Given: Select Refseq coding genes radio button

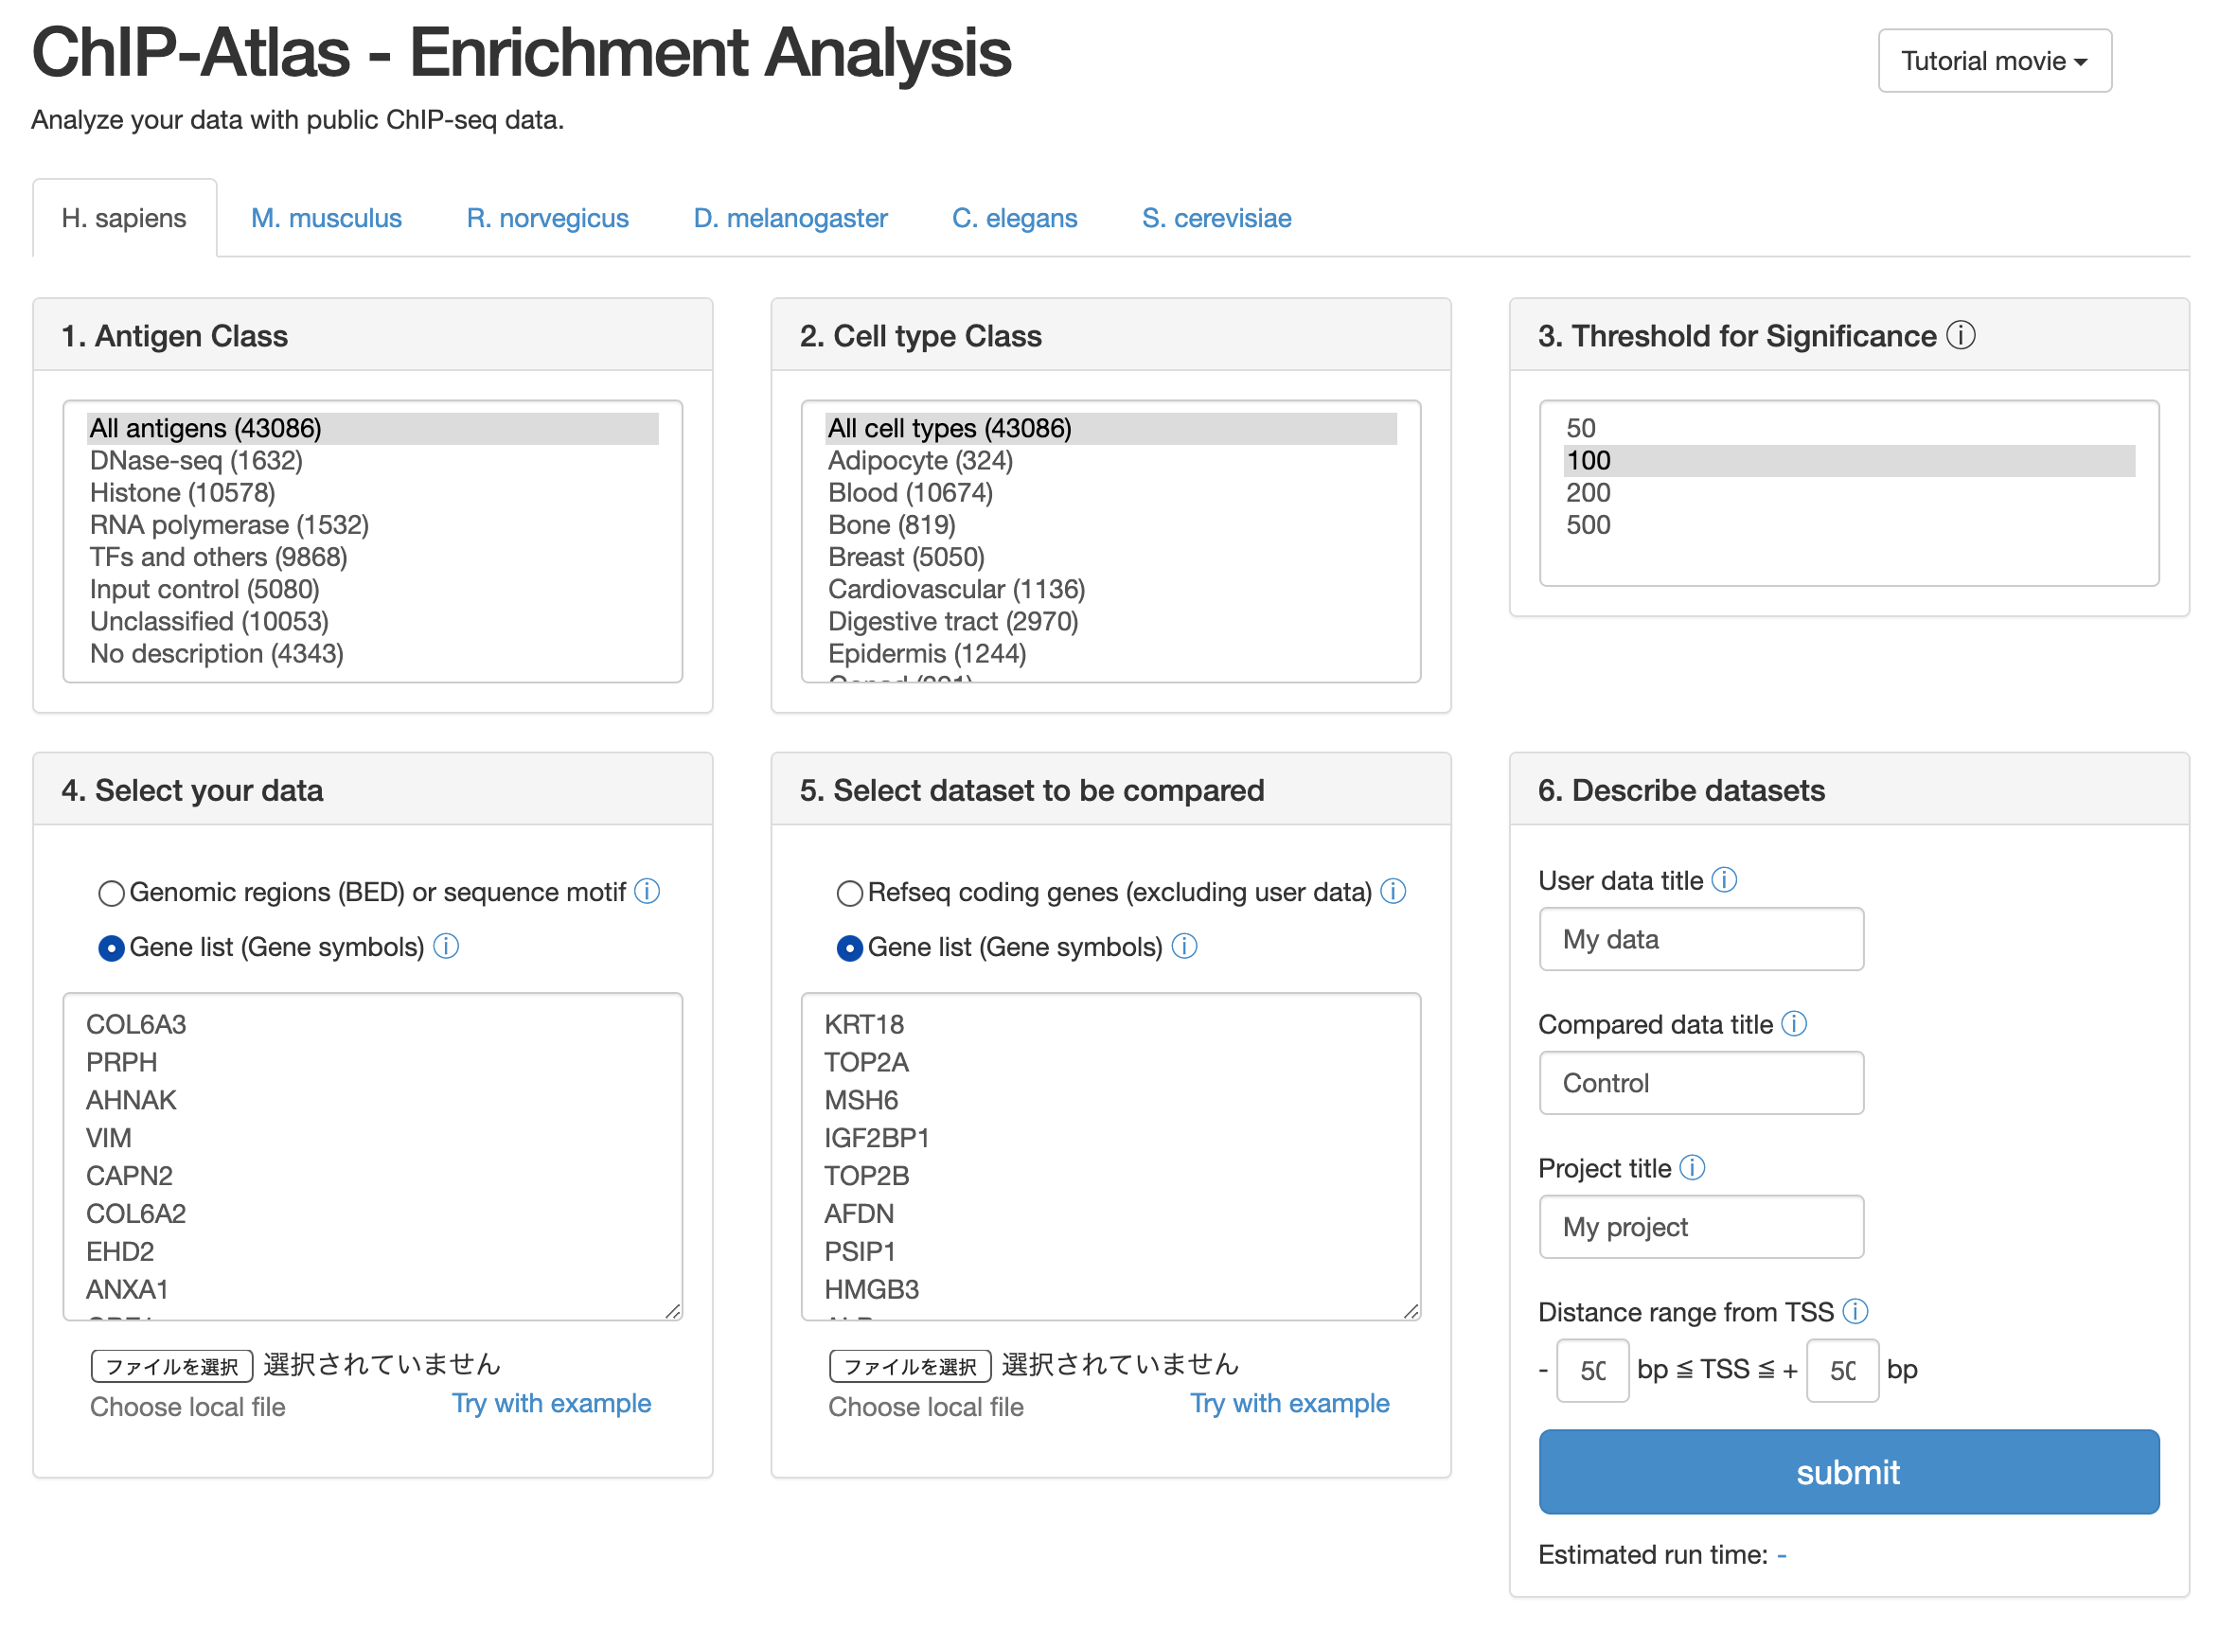Looking at the screenshot, I should (x=848, y=893).
